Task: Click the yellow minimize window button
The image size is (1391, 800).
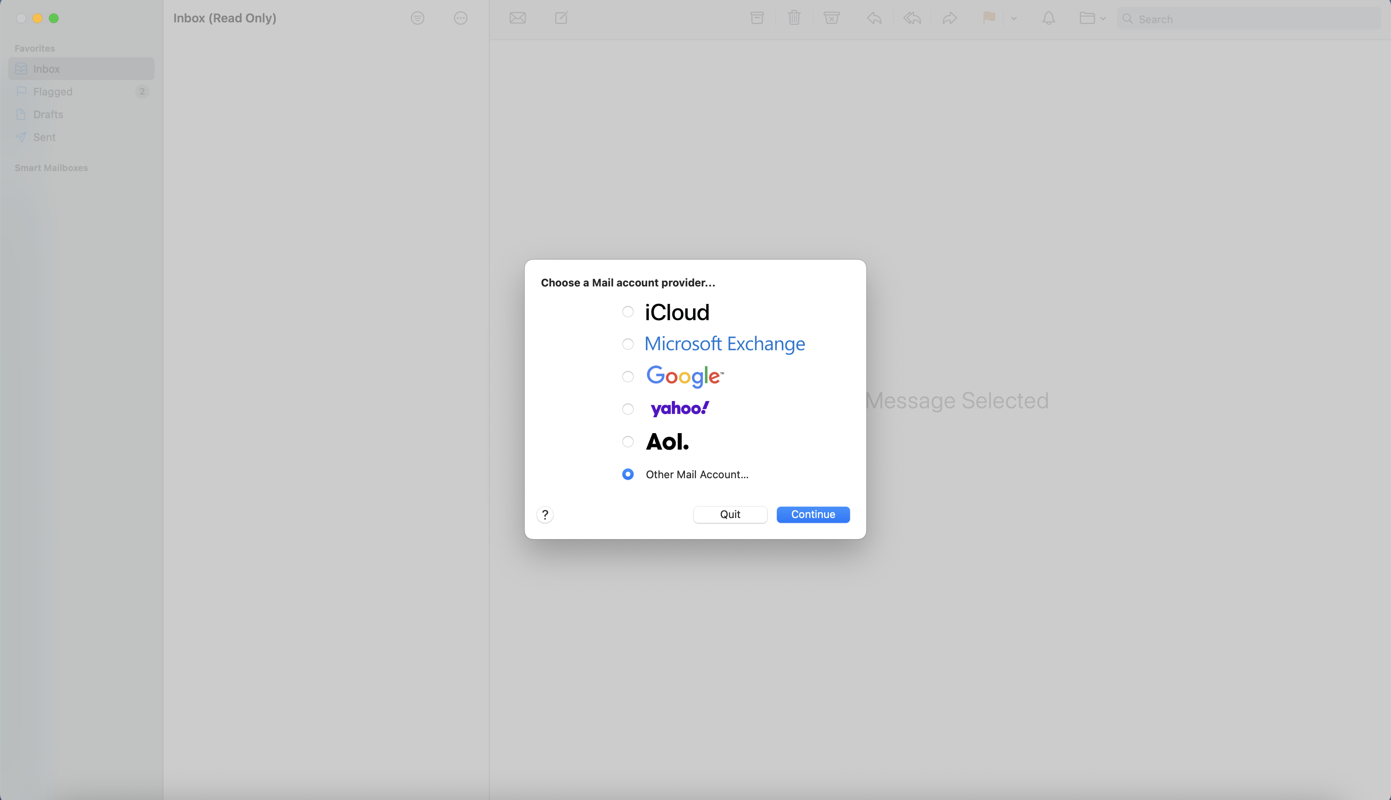Action: point(37,18)
